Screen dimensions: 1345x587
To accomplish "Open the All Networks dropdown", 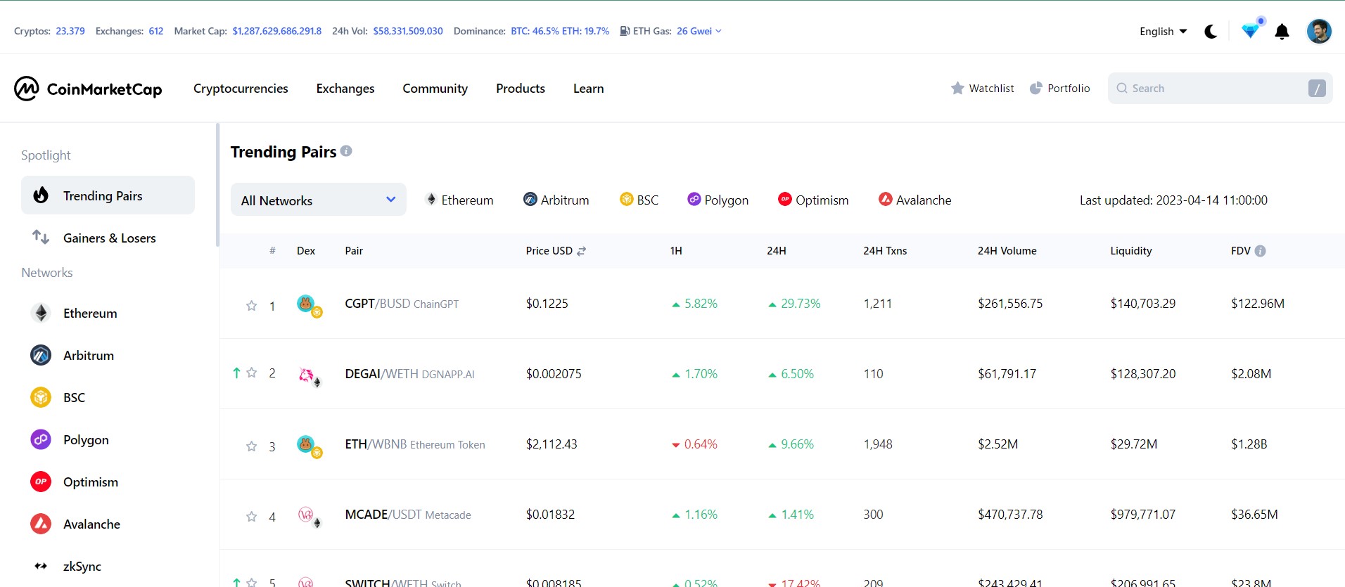I will point(319,200).
